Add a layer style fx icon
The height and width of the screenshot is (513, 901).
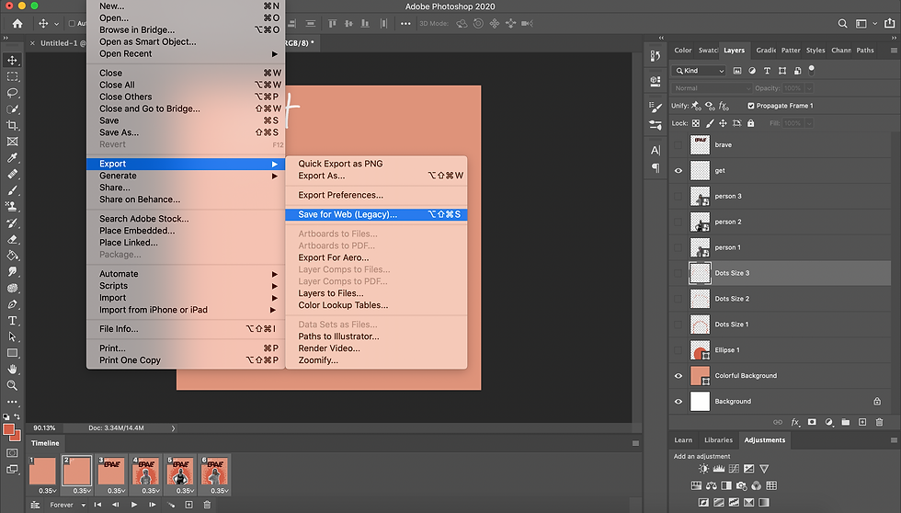point(794,422)
